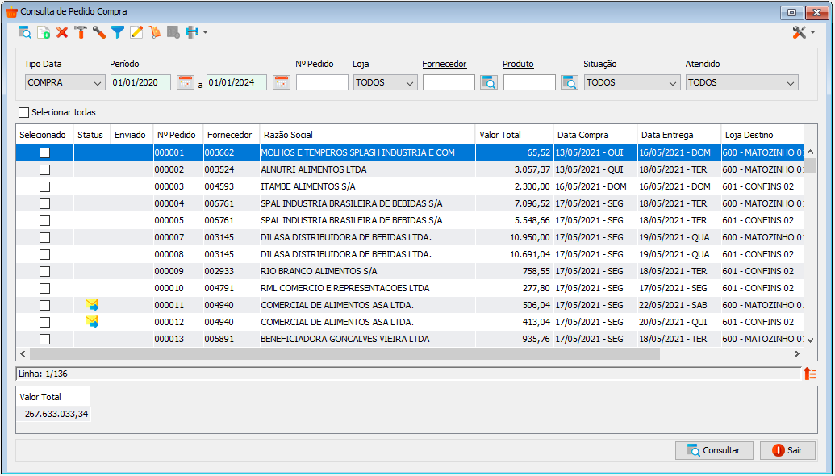Click the Nº Pedido input field
Image resolution: width=835 pixels, height=476 pixels.
coord(322,82)
